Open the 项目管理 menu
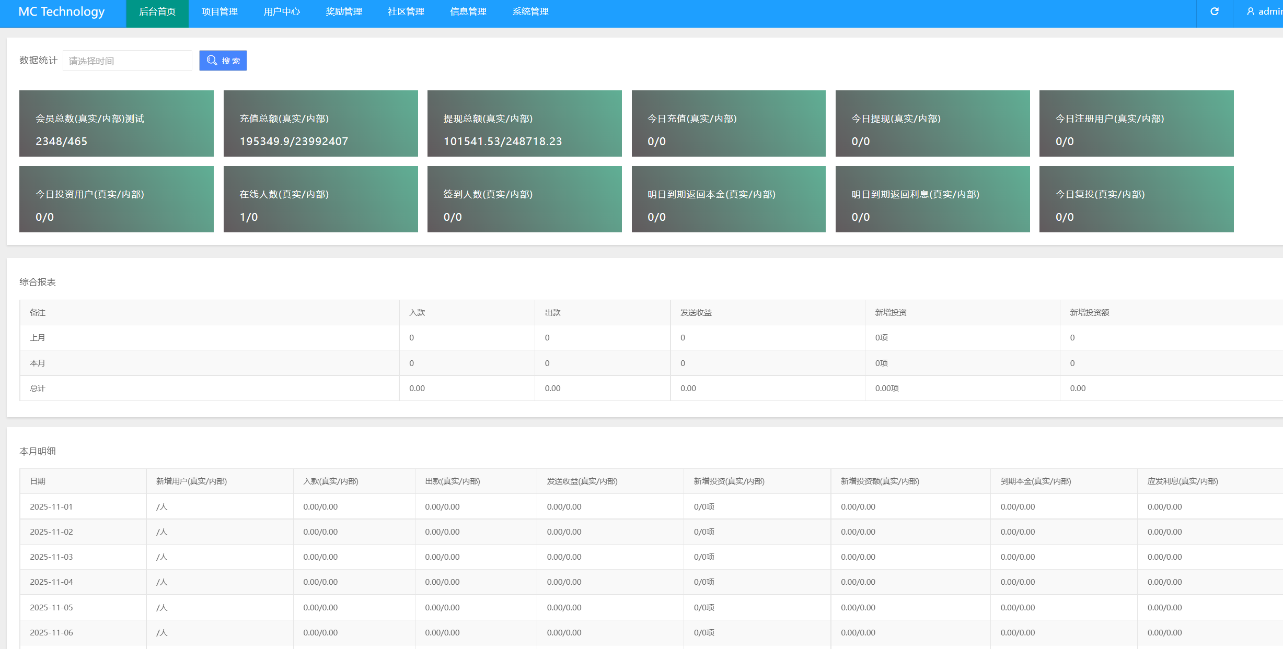 (x=219, y=12)
